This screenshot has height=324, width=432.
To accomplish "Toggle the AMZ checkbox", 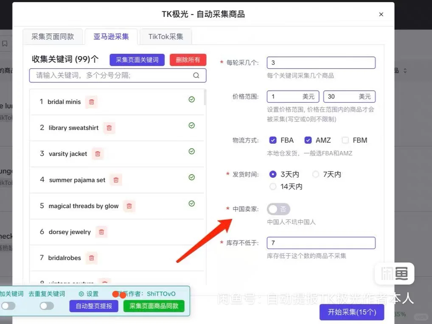I will point(308,140).
